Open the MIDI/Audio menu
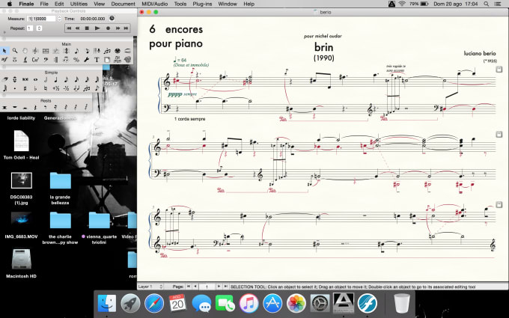The width and height of the screenshot is (509, 318). pos(154,4)
